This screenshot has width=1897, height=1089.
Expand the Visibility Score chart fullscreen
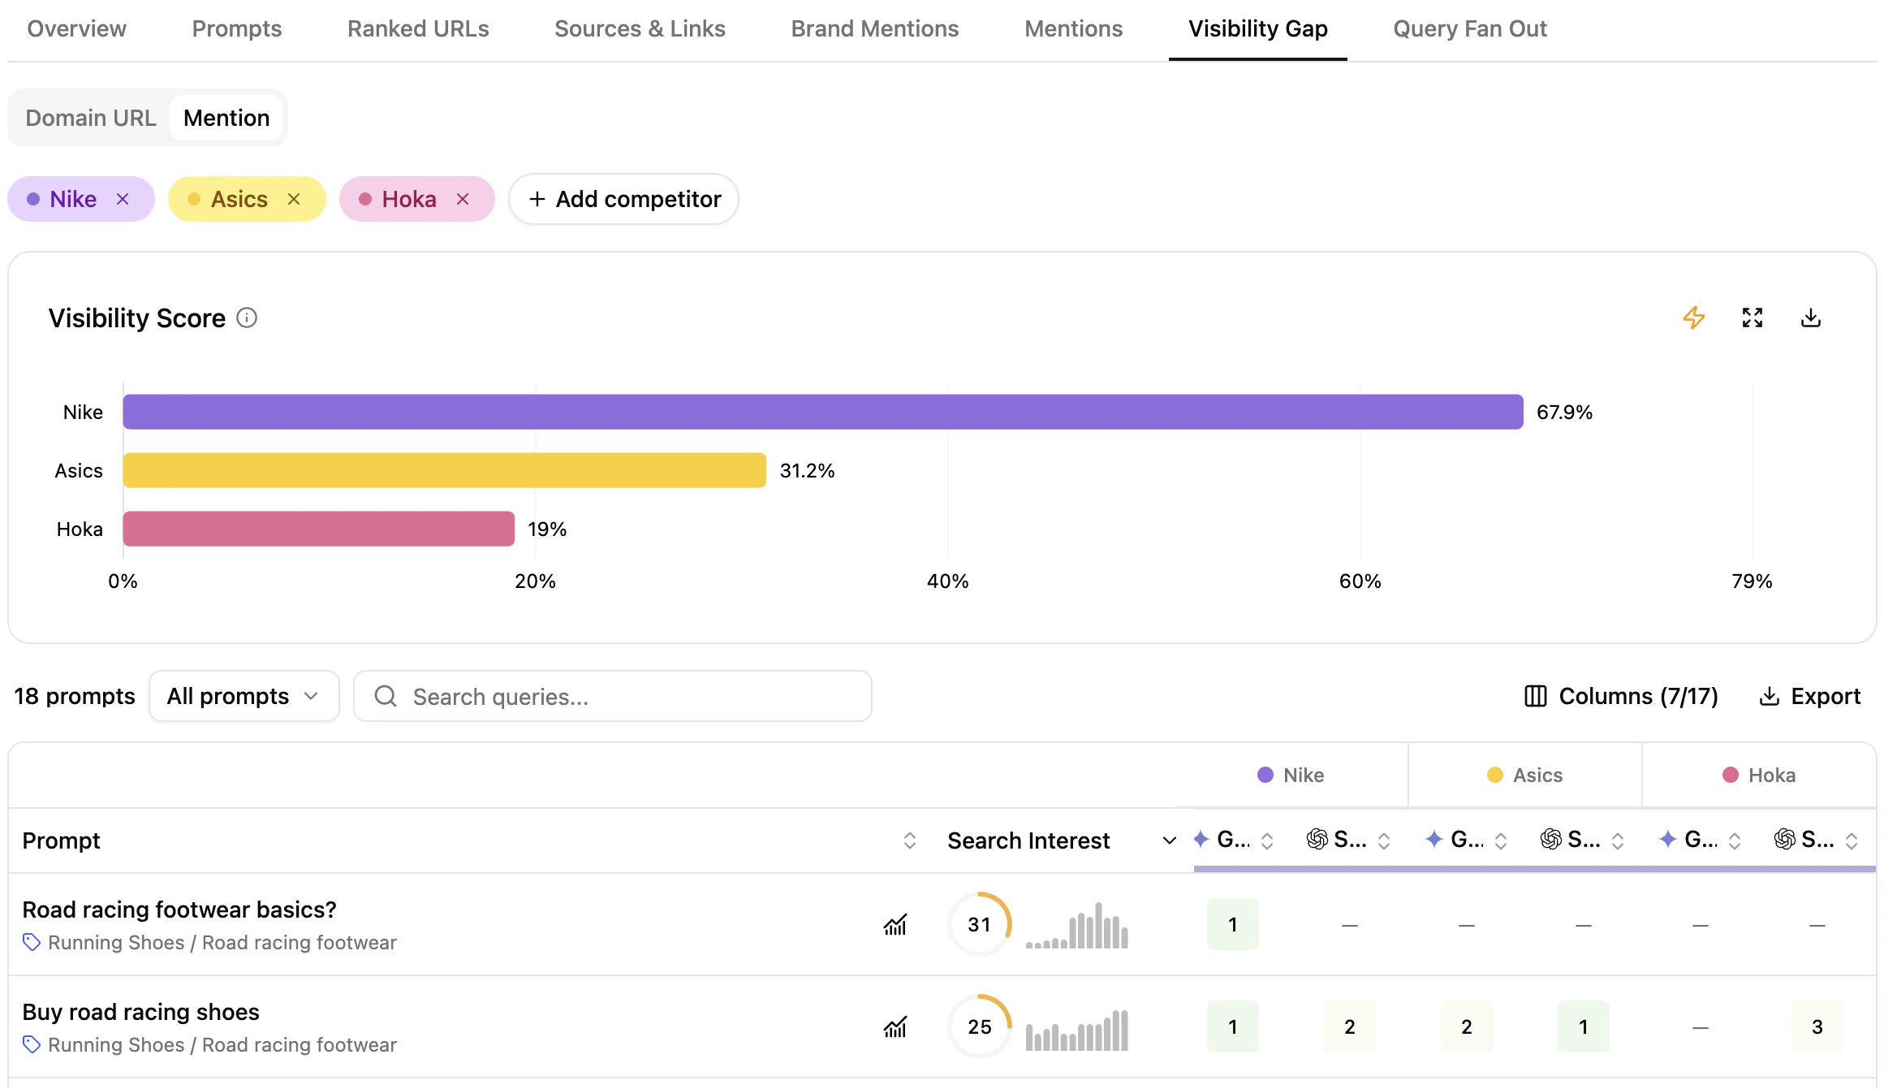click(x=1753, y=318)
